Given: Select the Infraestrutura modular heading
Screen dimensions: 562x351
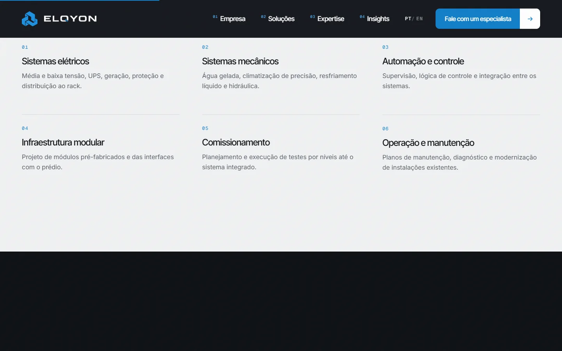Looking at the screenshot, I should coord(63,142).
